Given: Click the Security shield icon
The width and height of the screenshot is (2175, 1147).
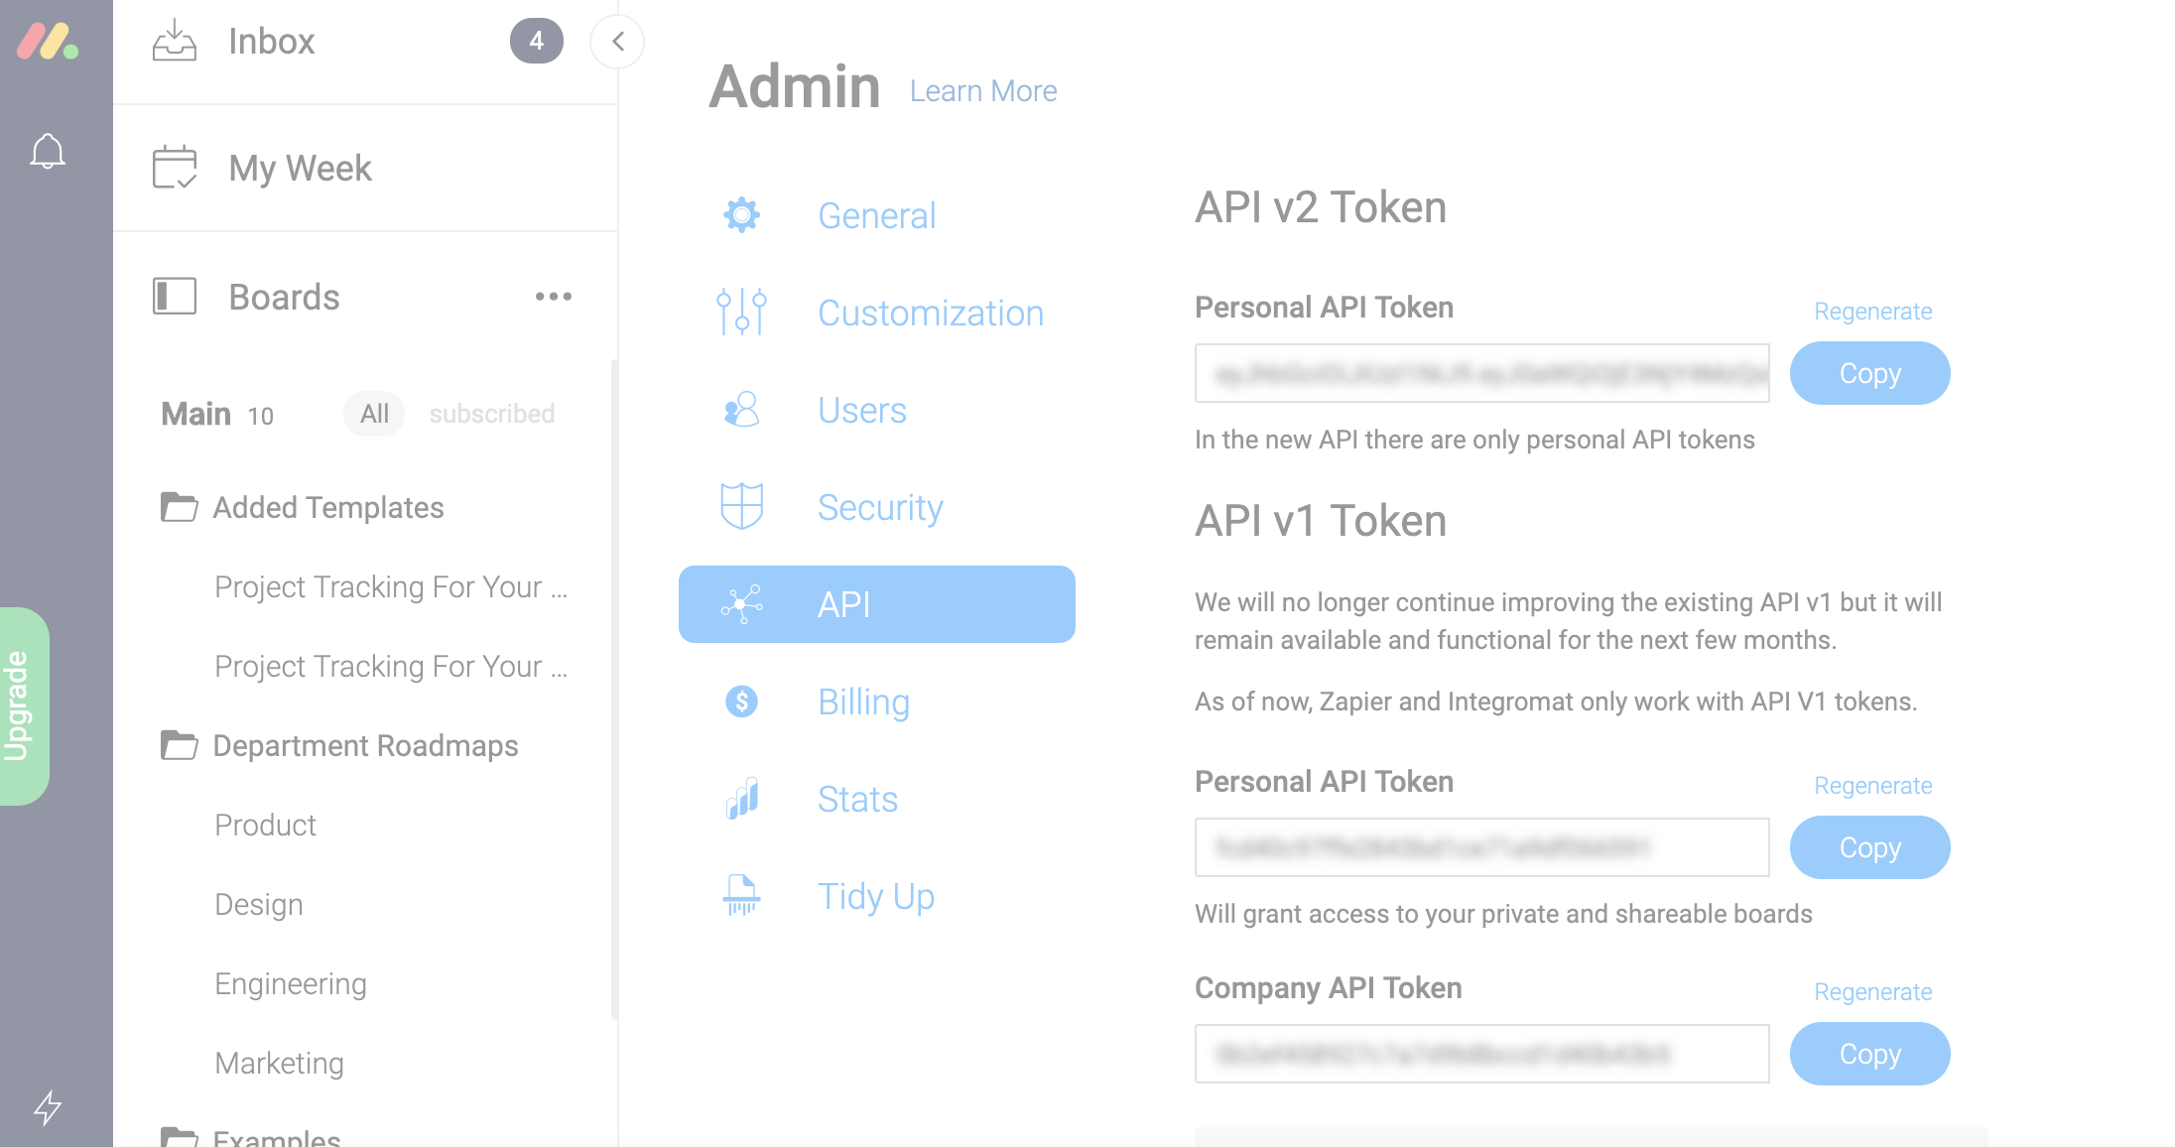Looking at the screenshot, I should click(x=741, y=506).
